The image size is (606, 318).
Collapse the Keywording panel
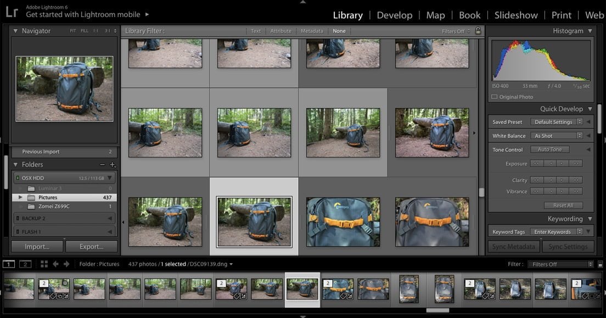(x=590, y=219)
